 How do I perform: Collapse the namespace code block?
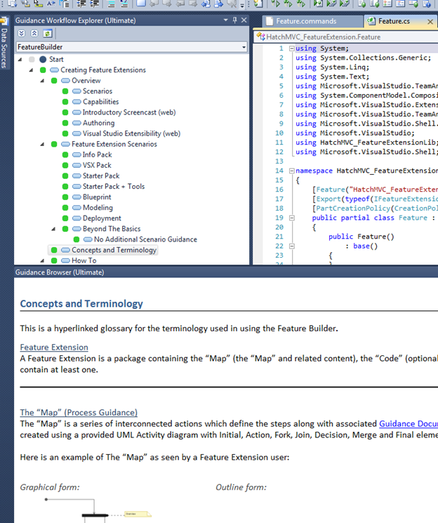[x=292, y=171]
